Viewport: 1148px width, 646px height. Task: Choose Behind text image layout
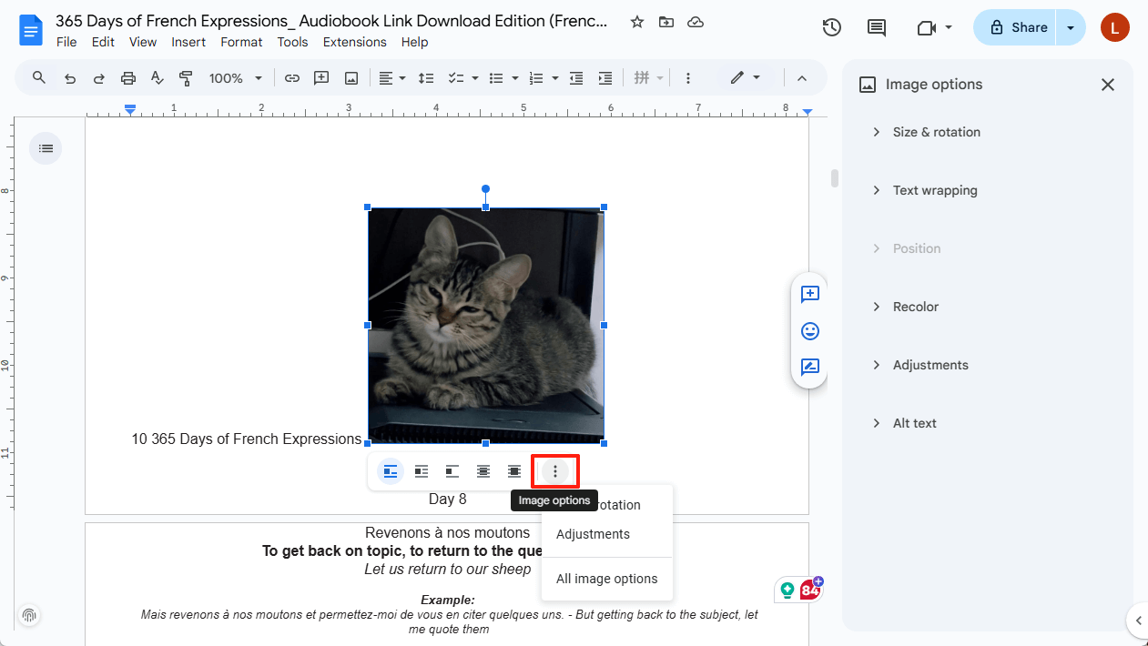point(483,471)
